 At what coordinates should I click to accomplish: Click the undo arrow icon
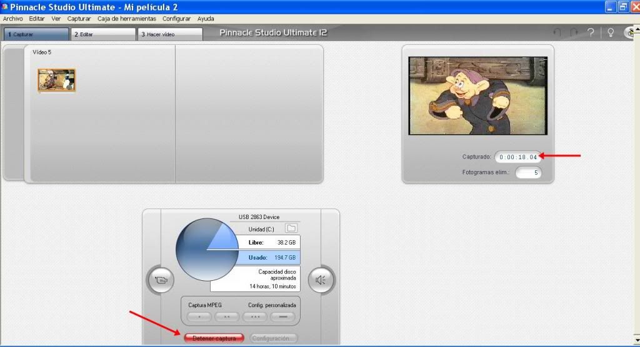point(557,32)
